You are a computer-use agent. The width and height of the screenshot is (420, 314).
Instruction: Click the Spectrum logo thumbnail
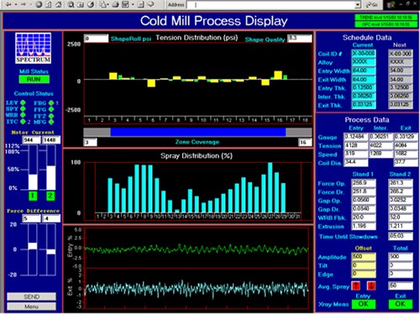pos(34,48)
